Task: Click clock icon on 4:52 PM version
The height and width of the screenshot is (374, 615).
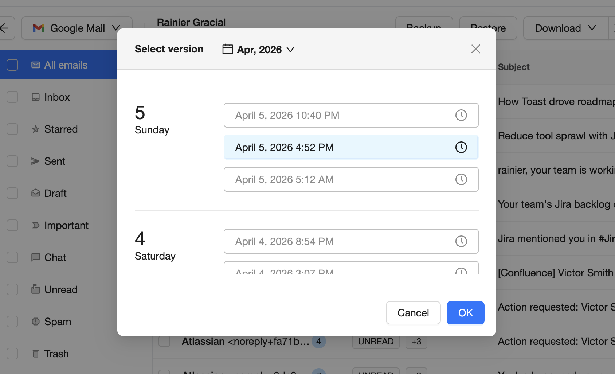Action: click(x=461, y=147)
